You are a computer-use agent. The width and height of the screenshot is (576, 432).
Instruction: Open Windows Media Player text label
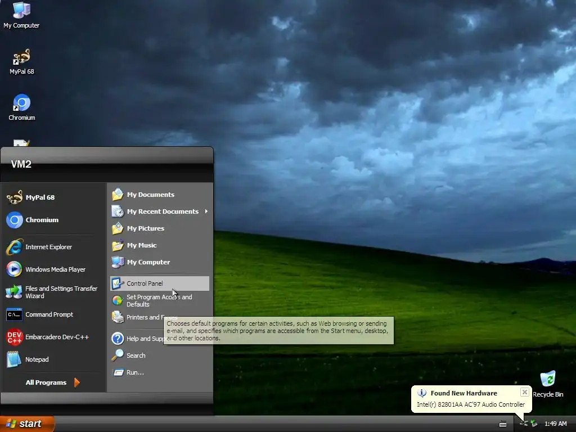click(55, 269)
